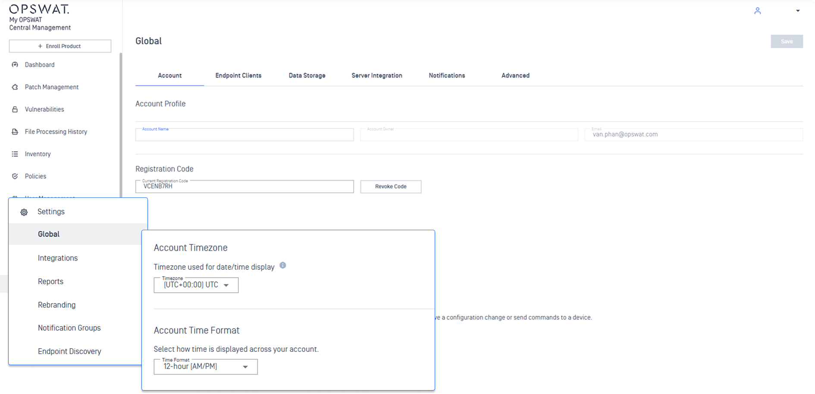Click the Settings gear icon
The height and width of the screenshot is (394, 815).
[x=24, y=212]
